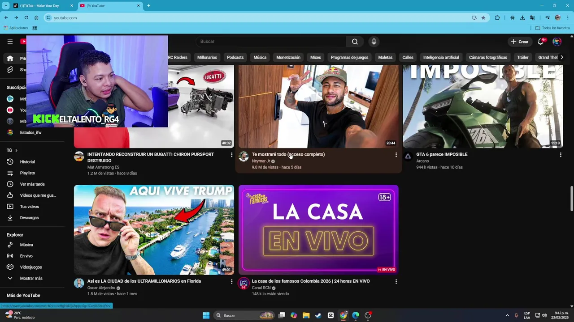Visit the Canal RCN channel link
Image resolution: width=574 pixels, height=322 pixels.
tap(261, 288)
